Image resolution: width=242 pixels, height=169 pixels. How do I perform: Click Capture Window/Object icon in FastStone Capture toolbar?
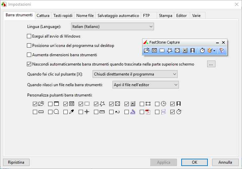(x=154, y=51)
